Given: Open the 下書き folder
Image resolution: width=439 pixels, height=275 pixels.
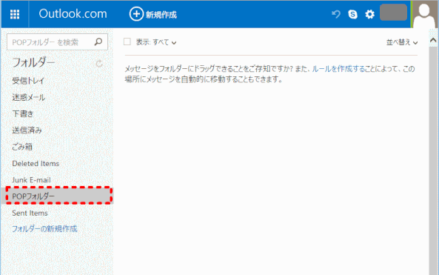Looking at the screenshot, I should tap(23, 113).
